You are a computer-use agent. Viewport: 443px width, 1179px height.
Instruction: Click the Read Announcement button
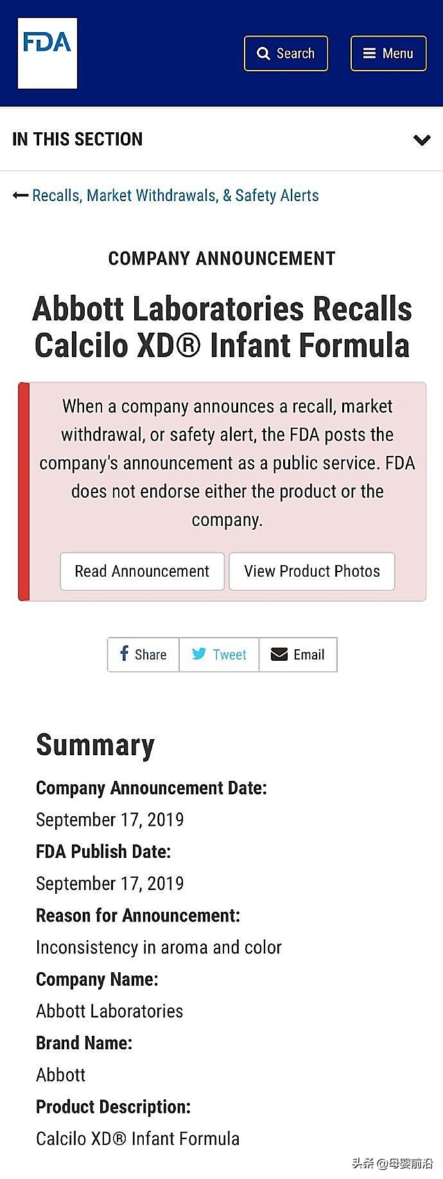click(142, 571)
